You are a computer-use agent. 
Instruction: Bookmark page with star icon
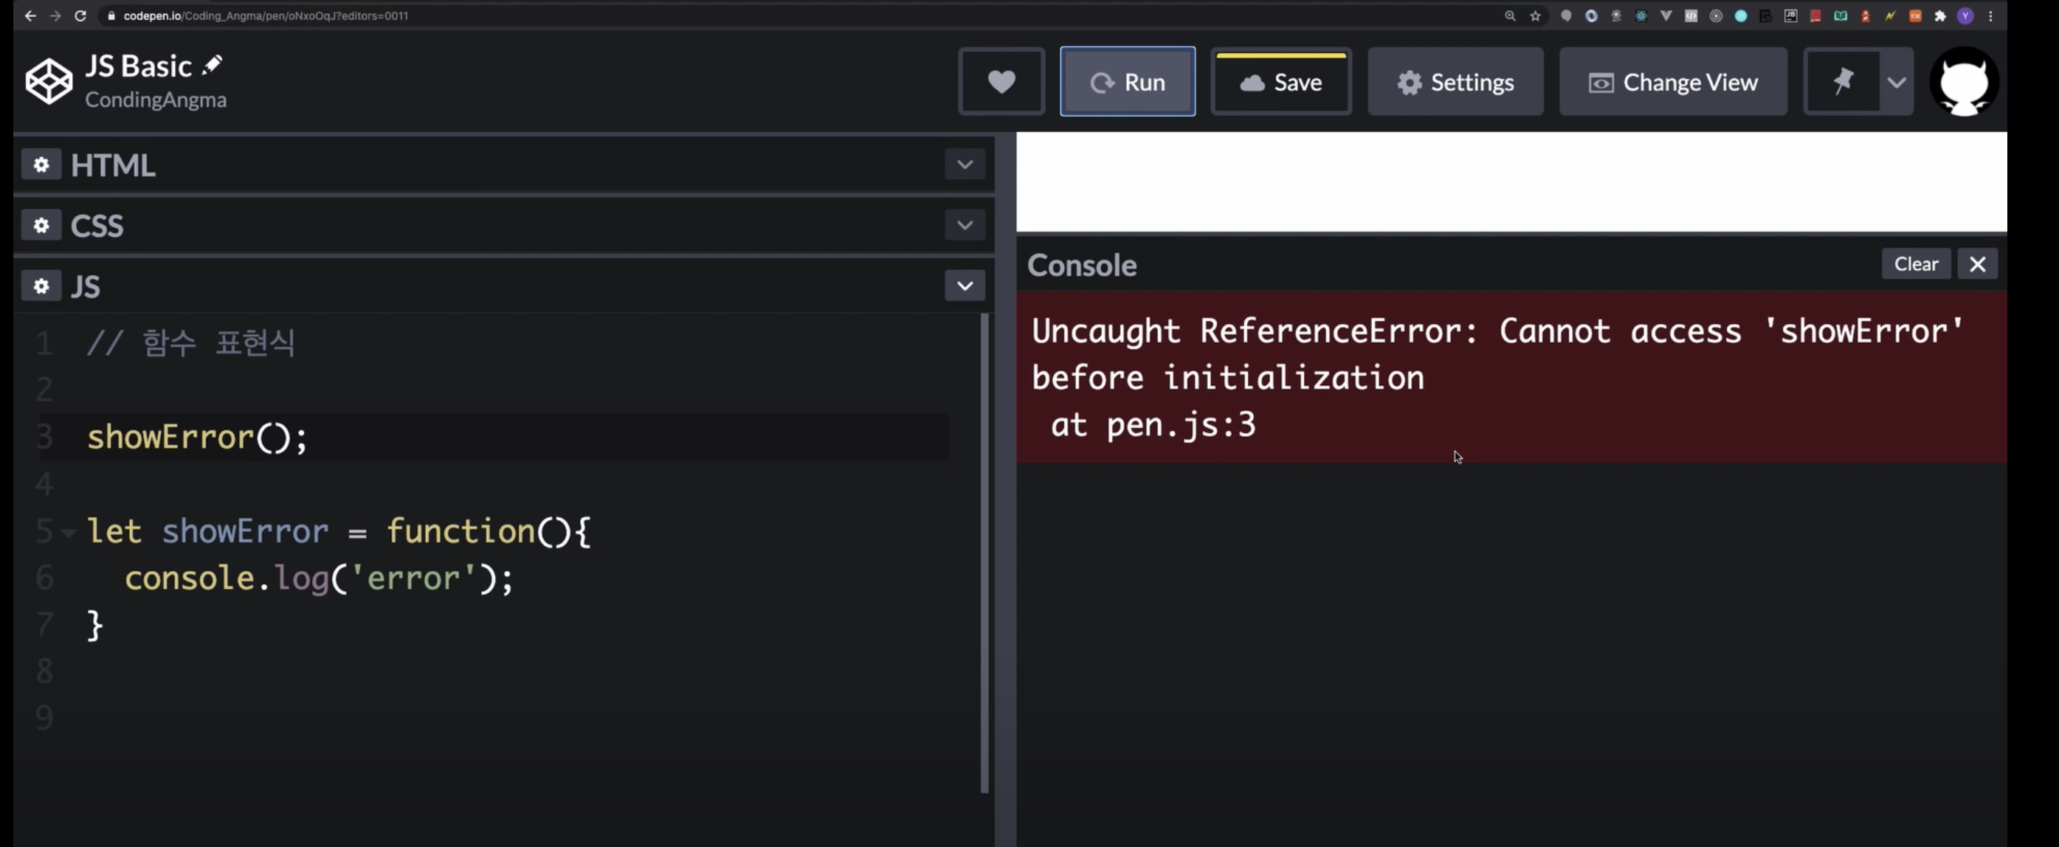[1535, 16]
